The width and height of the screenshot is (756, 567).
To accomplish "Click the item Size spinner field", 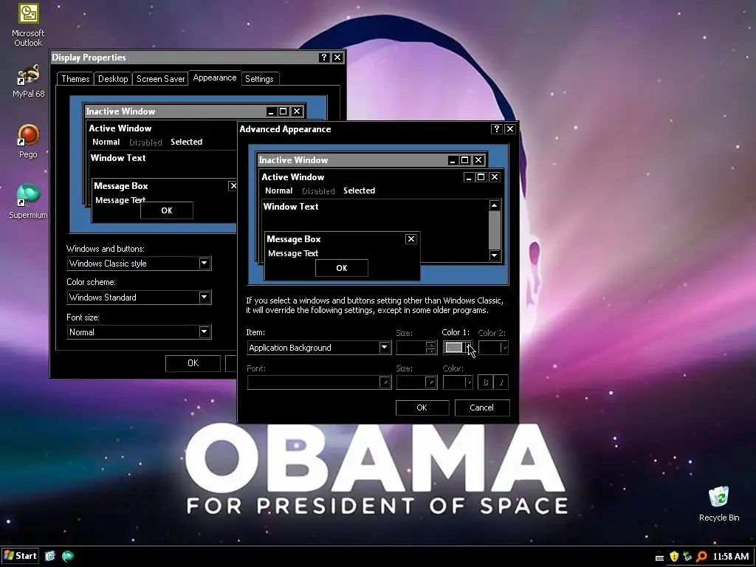I will [416, 348].
